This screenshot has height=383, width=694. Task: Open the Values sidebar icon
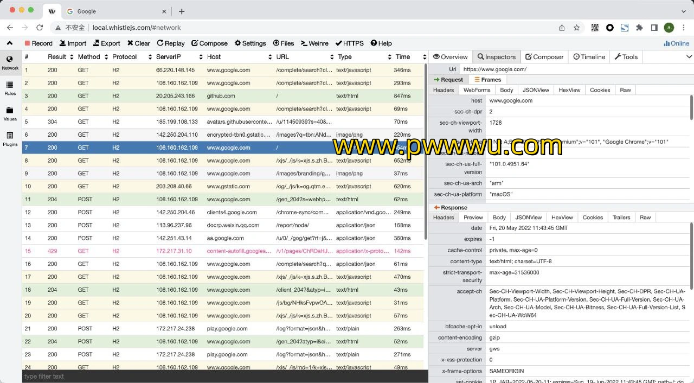[x=10, y=114]
